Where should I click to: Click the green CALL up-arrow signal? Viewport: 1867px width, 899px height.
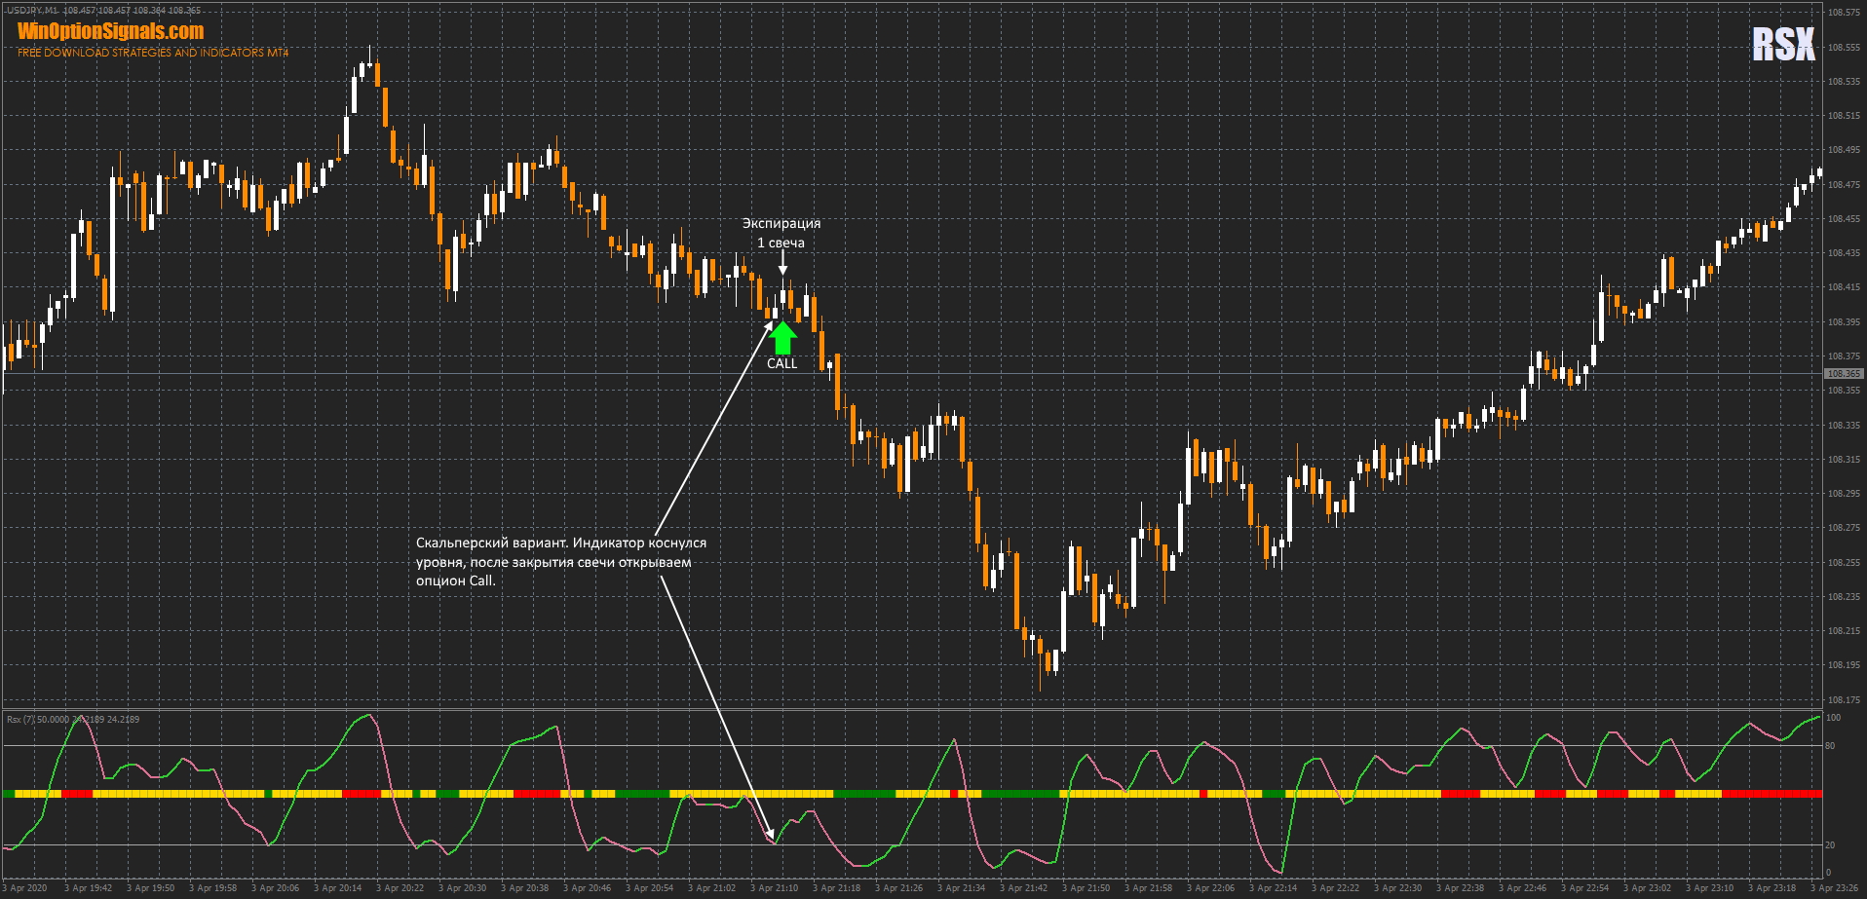pos(782,338)
